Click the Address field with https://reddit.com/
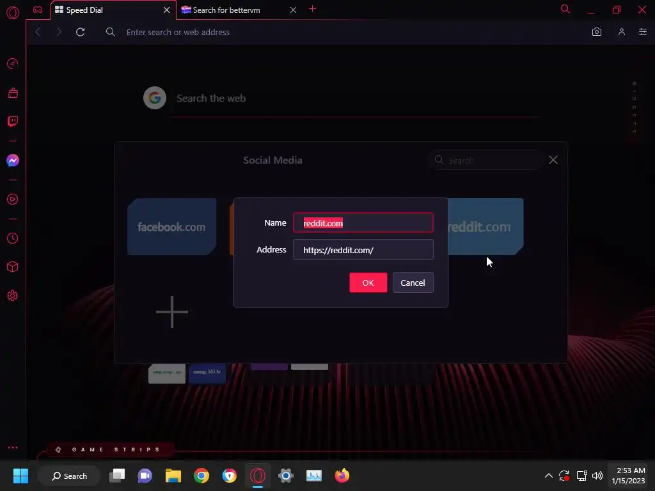Viewport: 655px width, 491px height. click(x=363, y=250)
